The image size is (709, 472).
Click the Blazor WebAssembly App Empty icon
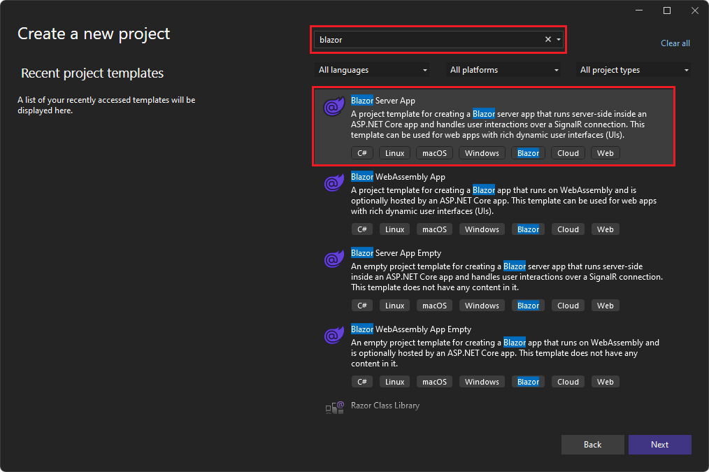(x=333, y=336)
